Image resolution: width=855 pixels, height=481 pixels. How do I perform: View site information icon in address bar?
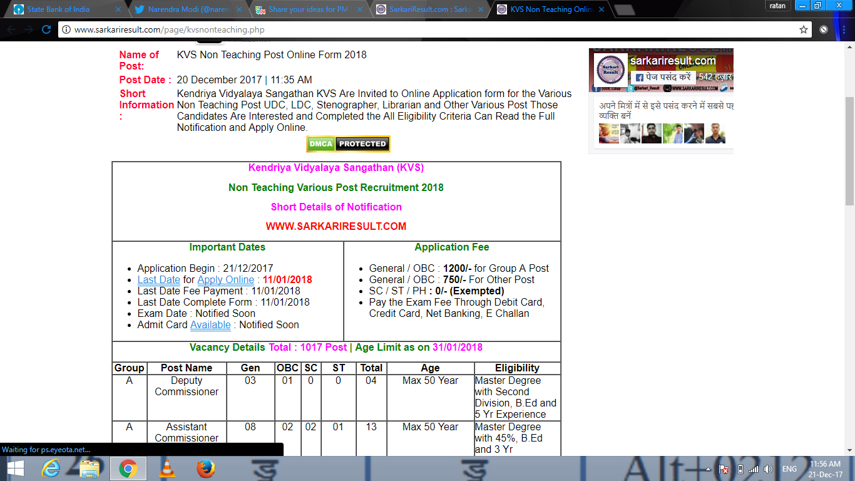click(67, 29)
